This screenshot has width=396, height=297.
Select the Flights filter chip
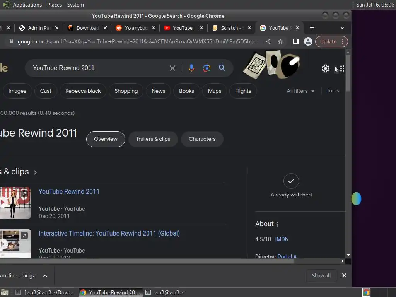(243, 91)
